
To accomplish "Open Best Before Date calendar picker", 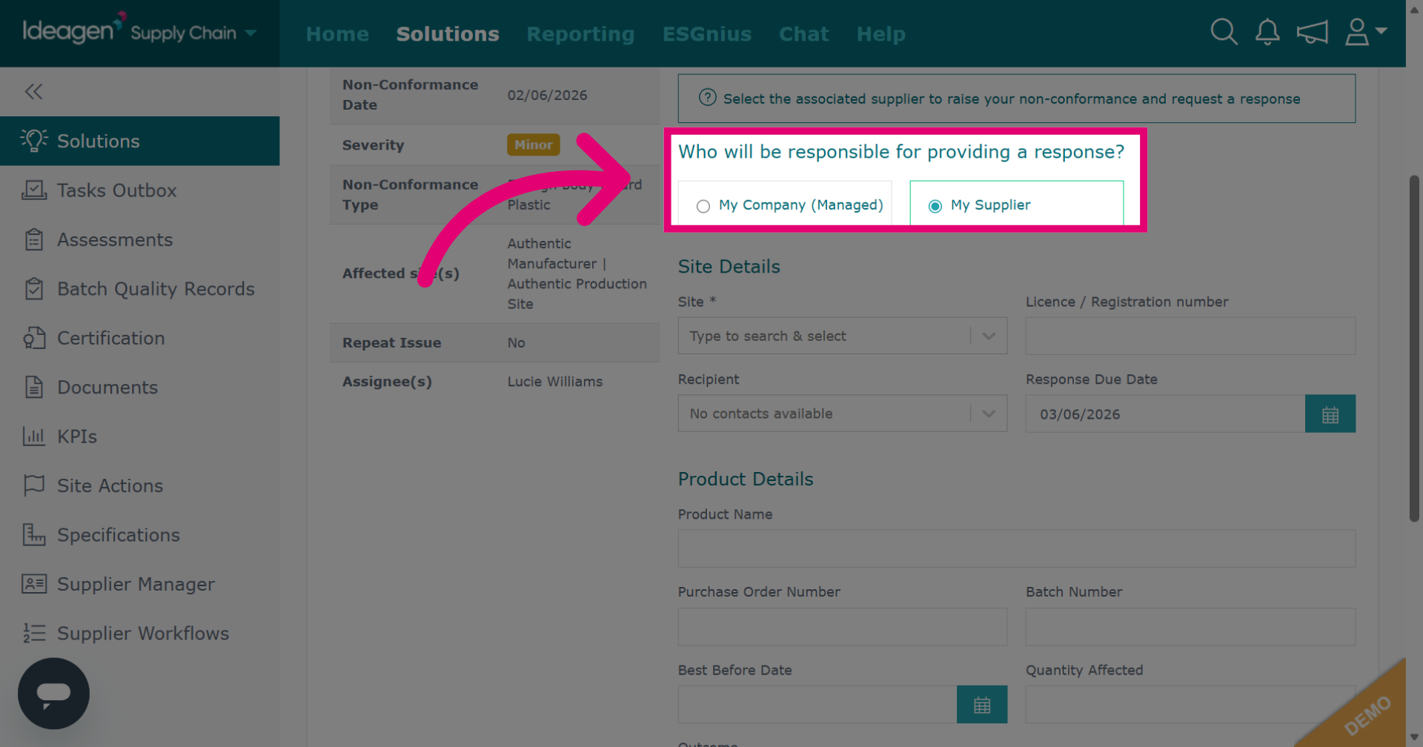I will (x=982, y=705).
